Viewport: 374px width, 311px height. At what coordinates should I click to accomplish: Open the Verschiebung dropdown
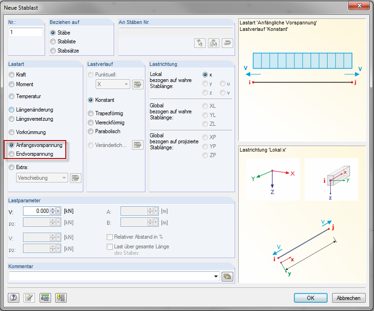click(42, 178)
